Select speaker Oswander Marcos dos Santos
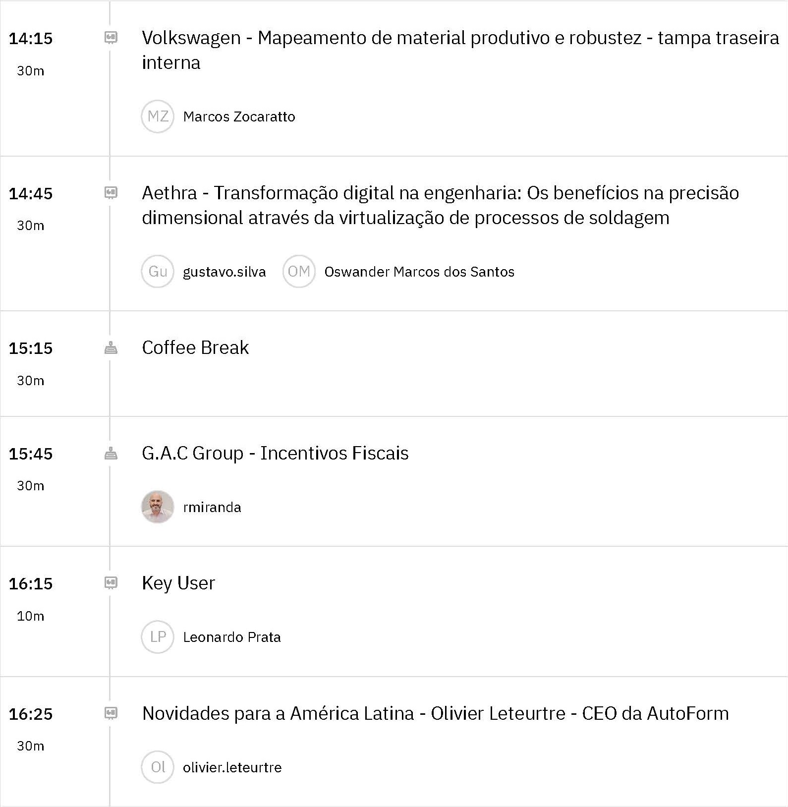Image resolution: width=788 pixels, height=807 pixels. (419, 272)
